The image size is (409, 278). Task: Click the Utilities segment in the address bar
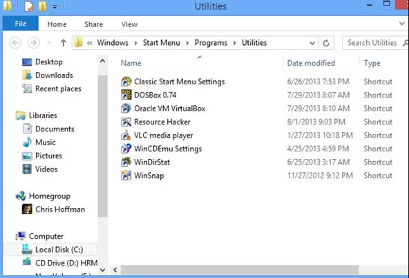point(254,43)
